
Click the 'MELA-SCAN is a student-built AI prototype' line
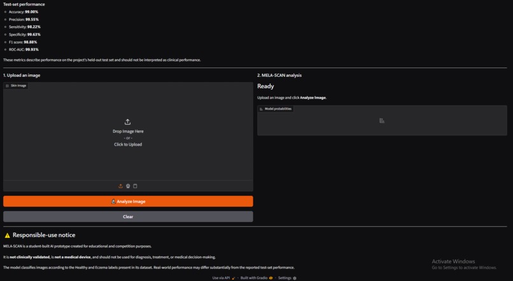click(77, 247)
